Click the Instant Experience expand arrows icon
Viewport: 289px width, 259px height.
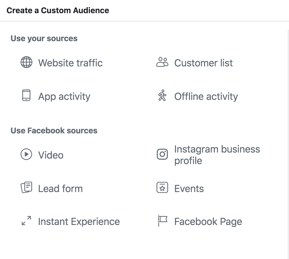26,221
